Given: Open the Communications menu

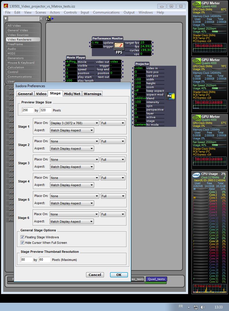Looking at the screenshot, I should pyautogui.click(x=106, y=12).
